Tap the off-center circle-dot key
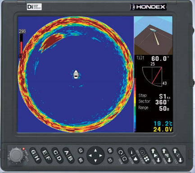This screenshot has height=173, width=195. coord(142,152)
